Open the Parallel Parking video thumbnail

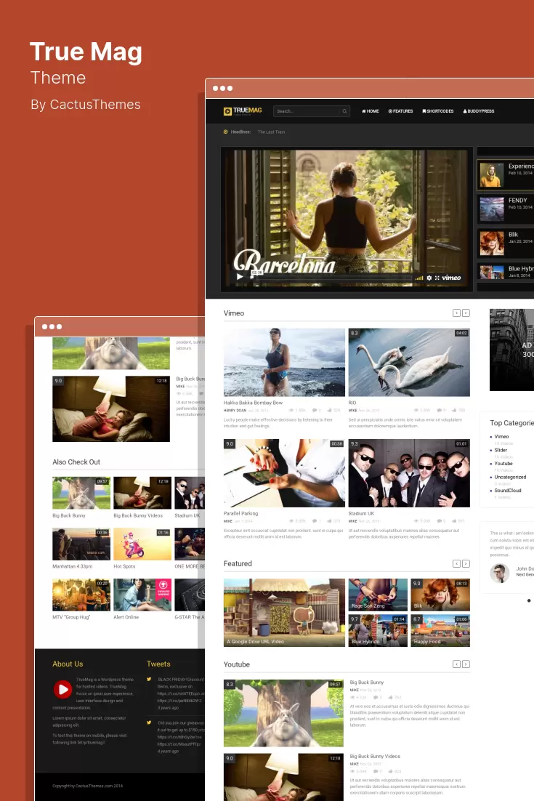tap(284, 473)
